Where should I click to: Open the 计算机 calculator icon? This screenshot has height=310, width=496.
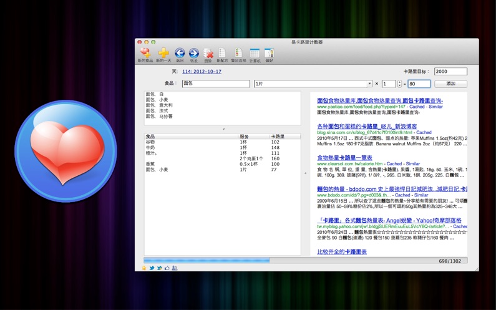point(255,54)
